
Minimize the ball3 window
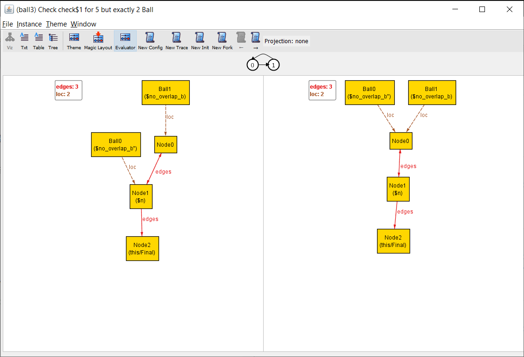click(x=455, y=9)
